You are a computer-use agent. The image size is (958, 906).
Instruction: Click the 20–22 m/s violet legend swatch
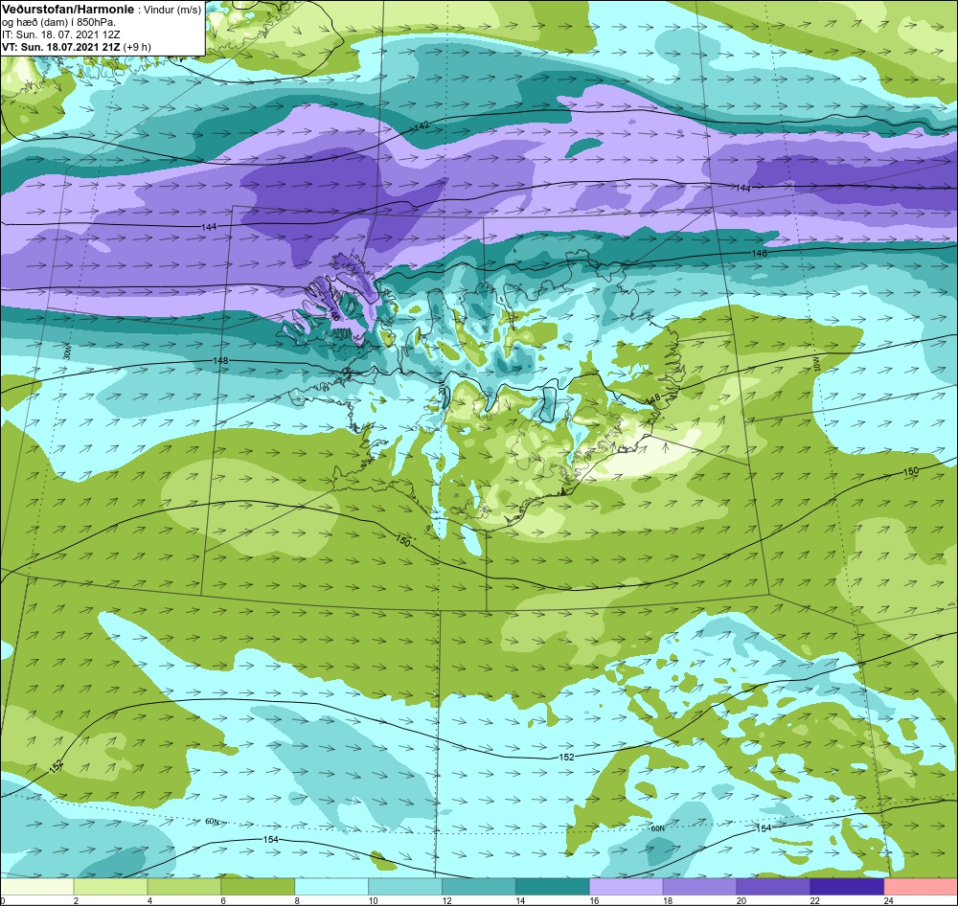coord(773,886)
